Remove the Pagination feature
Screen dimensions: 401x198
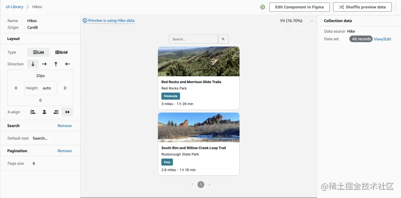click(64, 151)
